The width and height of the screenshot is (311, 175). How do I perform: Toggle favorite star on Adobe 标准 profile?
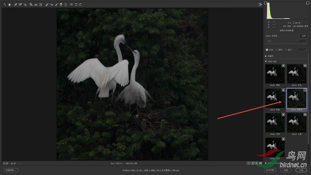[x=283, y=90]
